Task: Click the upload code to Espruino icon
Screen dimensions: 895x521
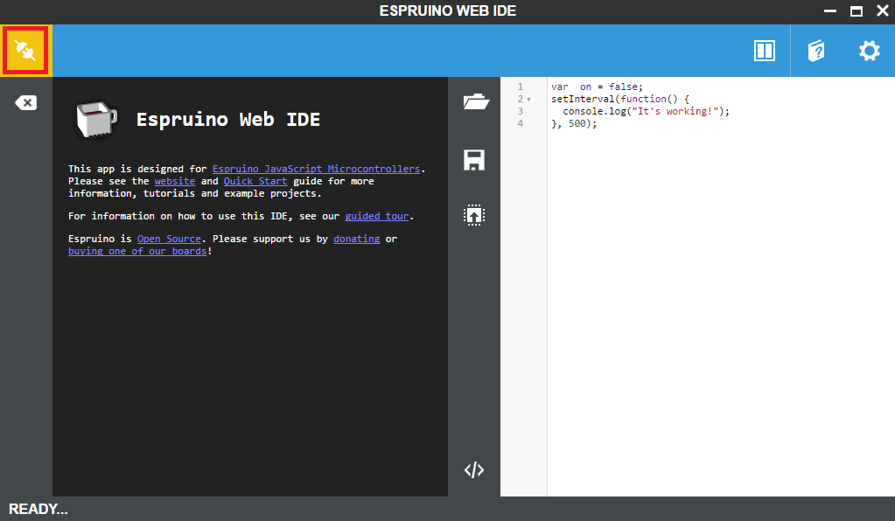Action: click(x=474, y=215)
